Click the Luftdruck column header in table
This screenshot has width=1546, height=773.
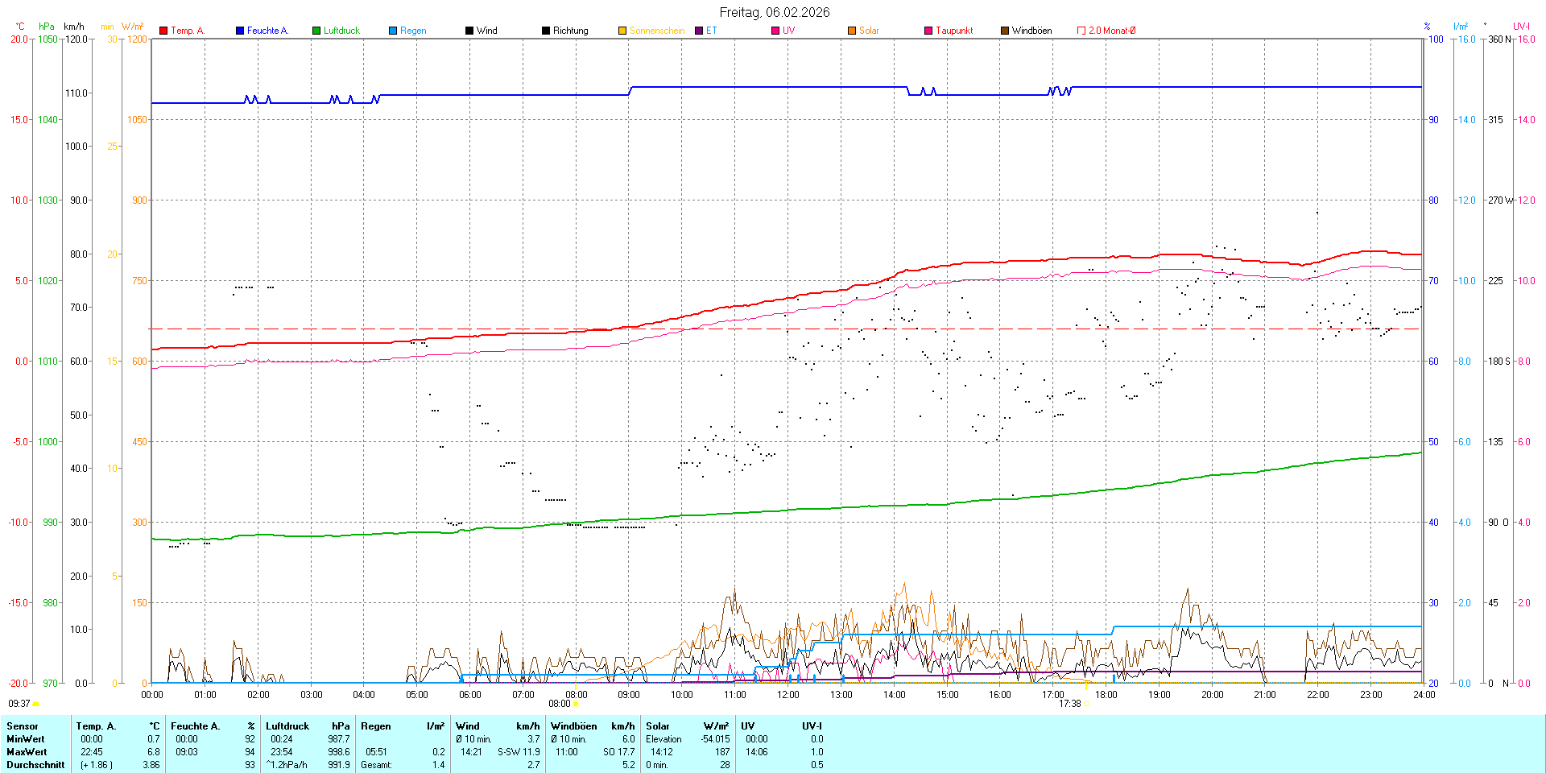(x=287, y=726)
